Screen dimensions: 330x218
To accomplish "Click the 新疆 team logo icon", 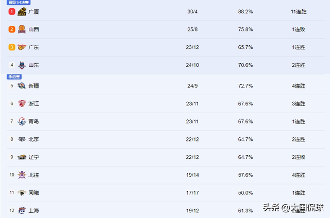I will click(22, 86).
